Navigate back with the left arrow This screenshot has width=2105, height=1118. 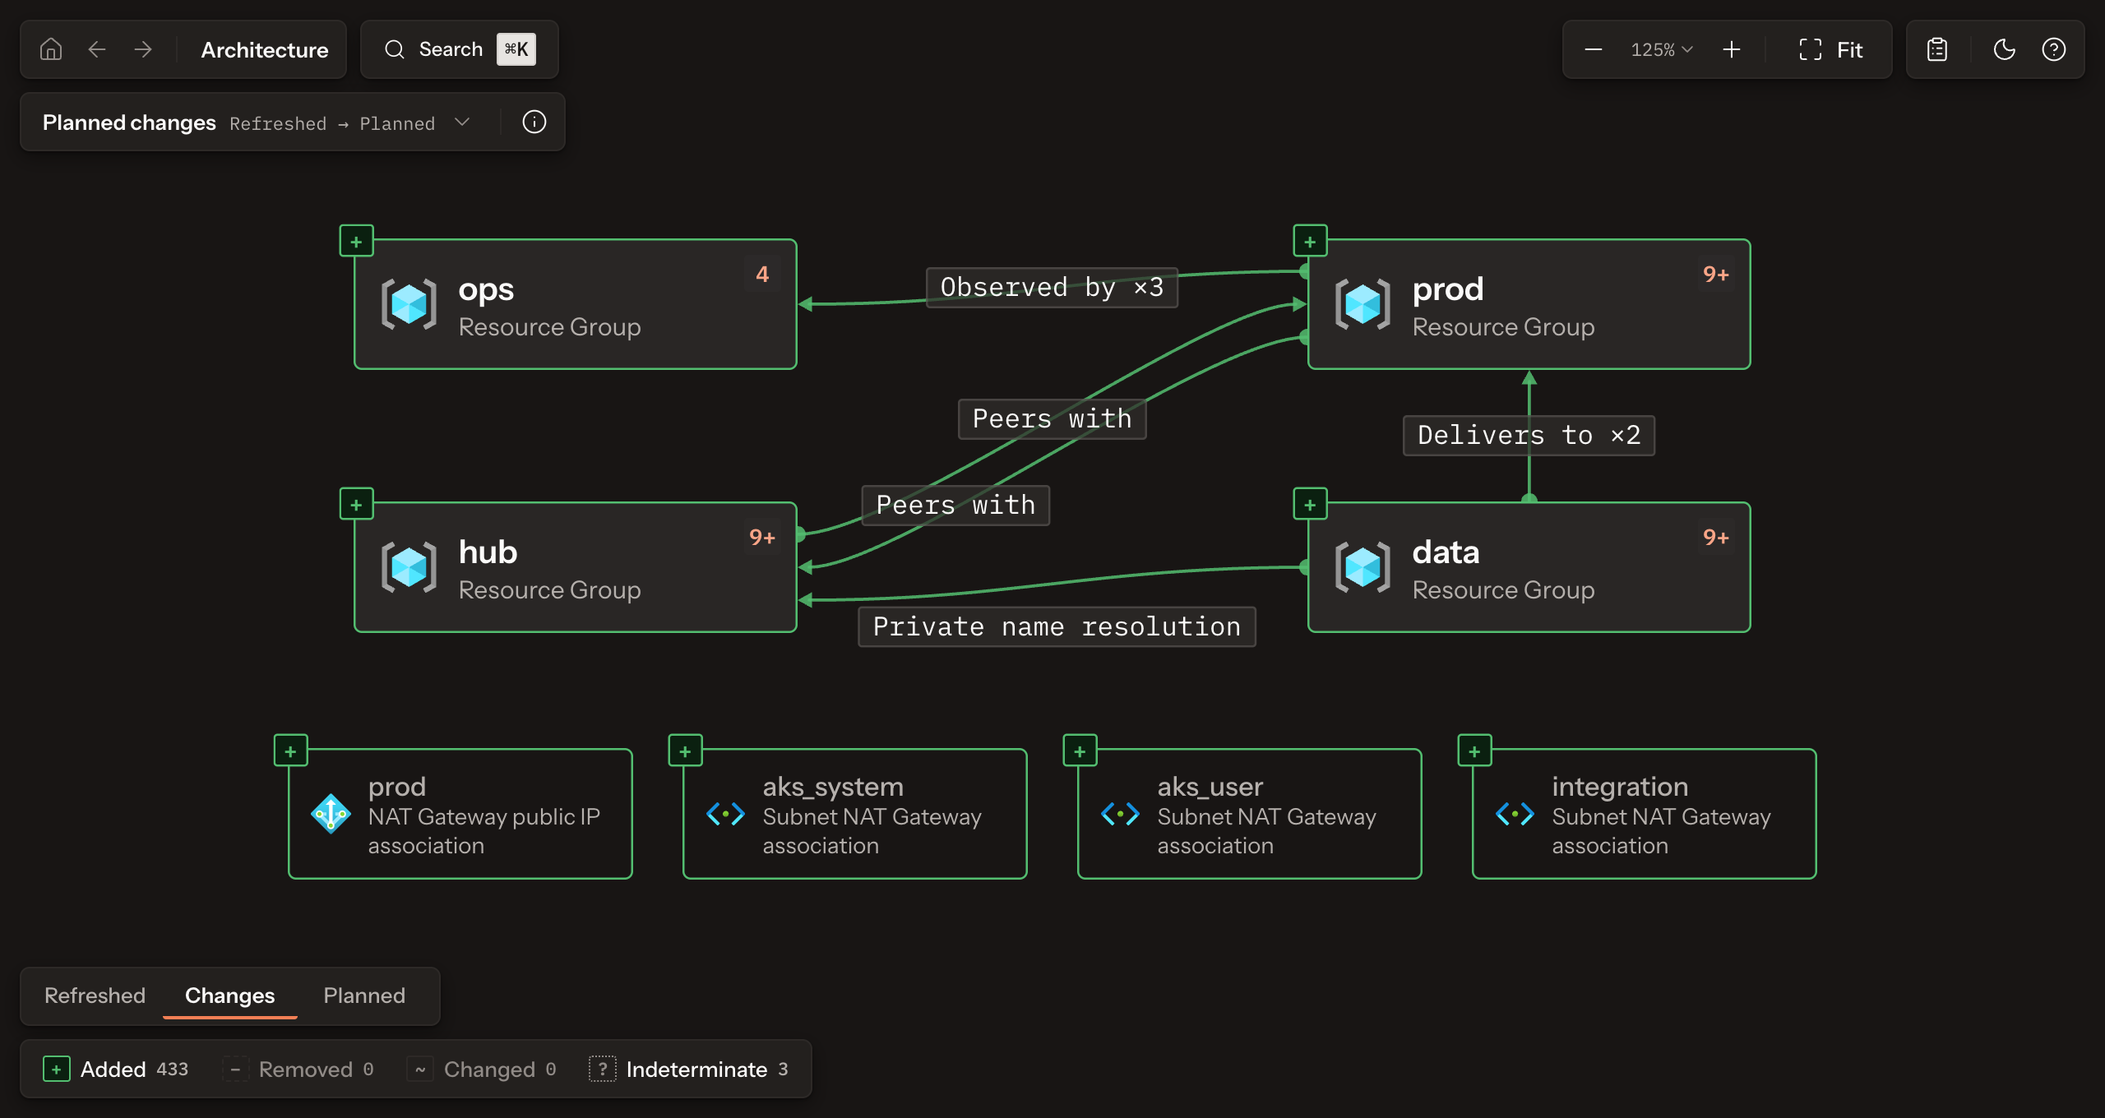[97, 49]
